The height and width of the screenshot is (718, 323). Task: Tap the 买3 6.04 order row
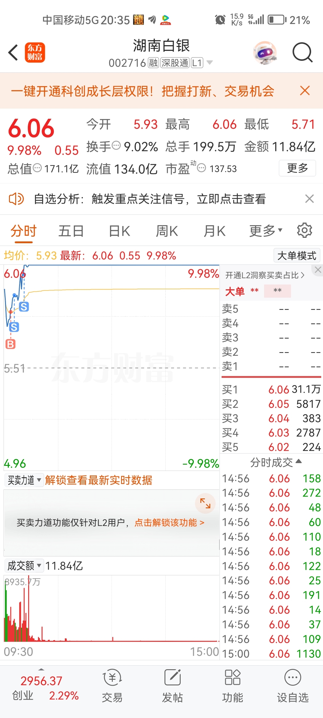click(271, 418)
